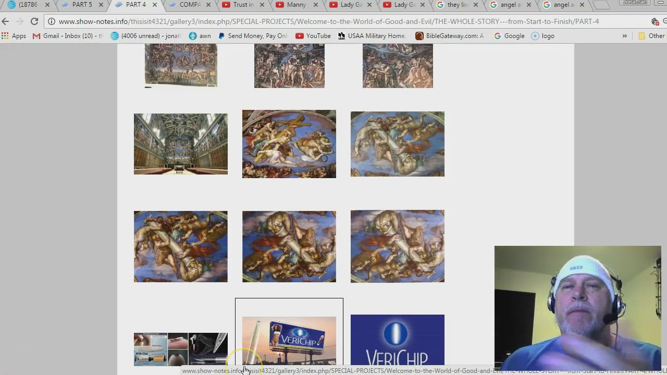Viewport: 667px width, 375px height.
Task: Open the Sistine Chapel interior thumbnail
Action: coord(181,144)
